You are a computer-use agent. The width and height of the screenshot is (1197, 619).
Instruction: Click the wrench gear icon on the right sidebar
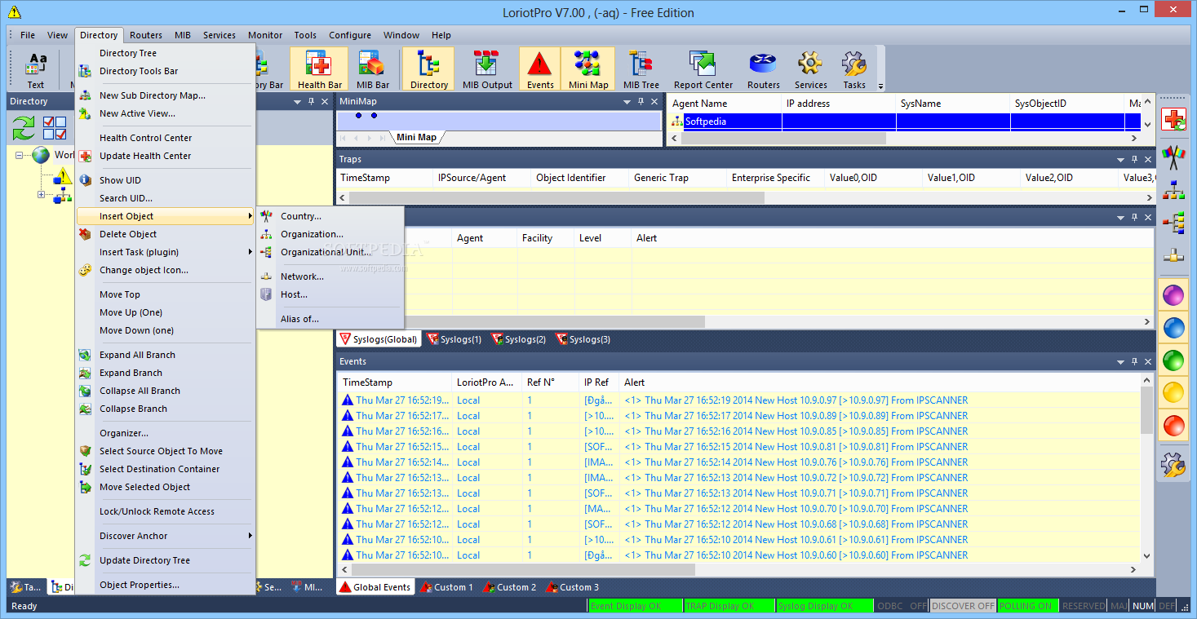[1173, 465]
